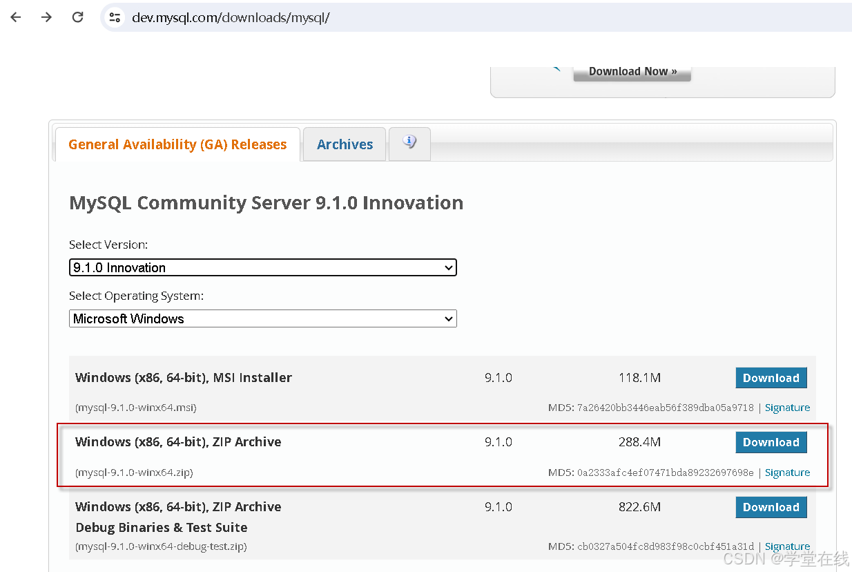Select filename text mysql-9.1.0-winx64.zip
This screenshot has width=852, height=572.
(135, 473)
